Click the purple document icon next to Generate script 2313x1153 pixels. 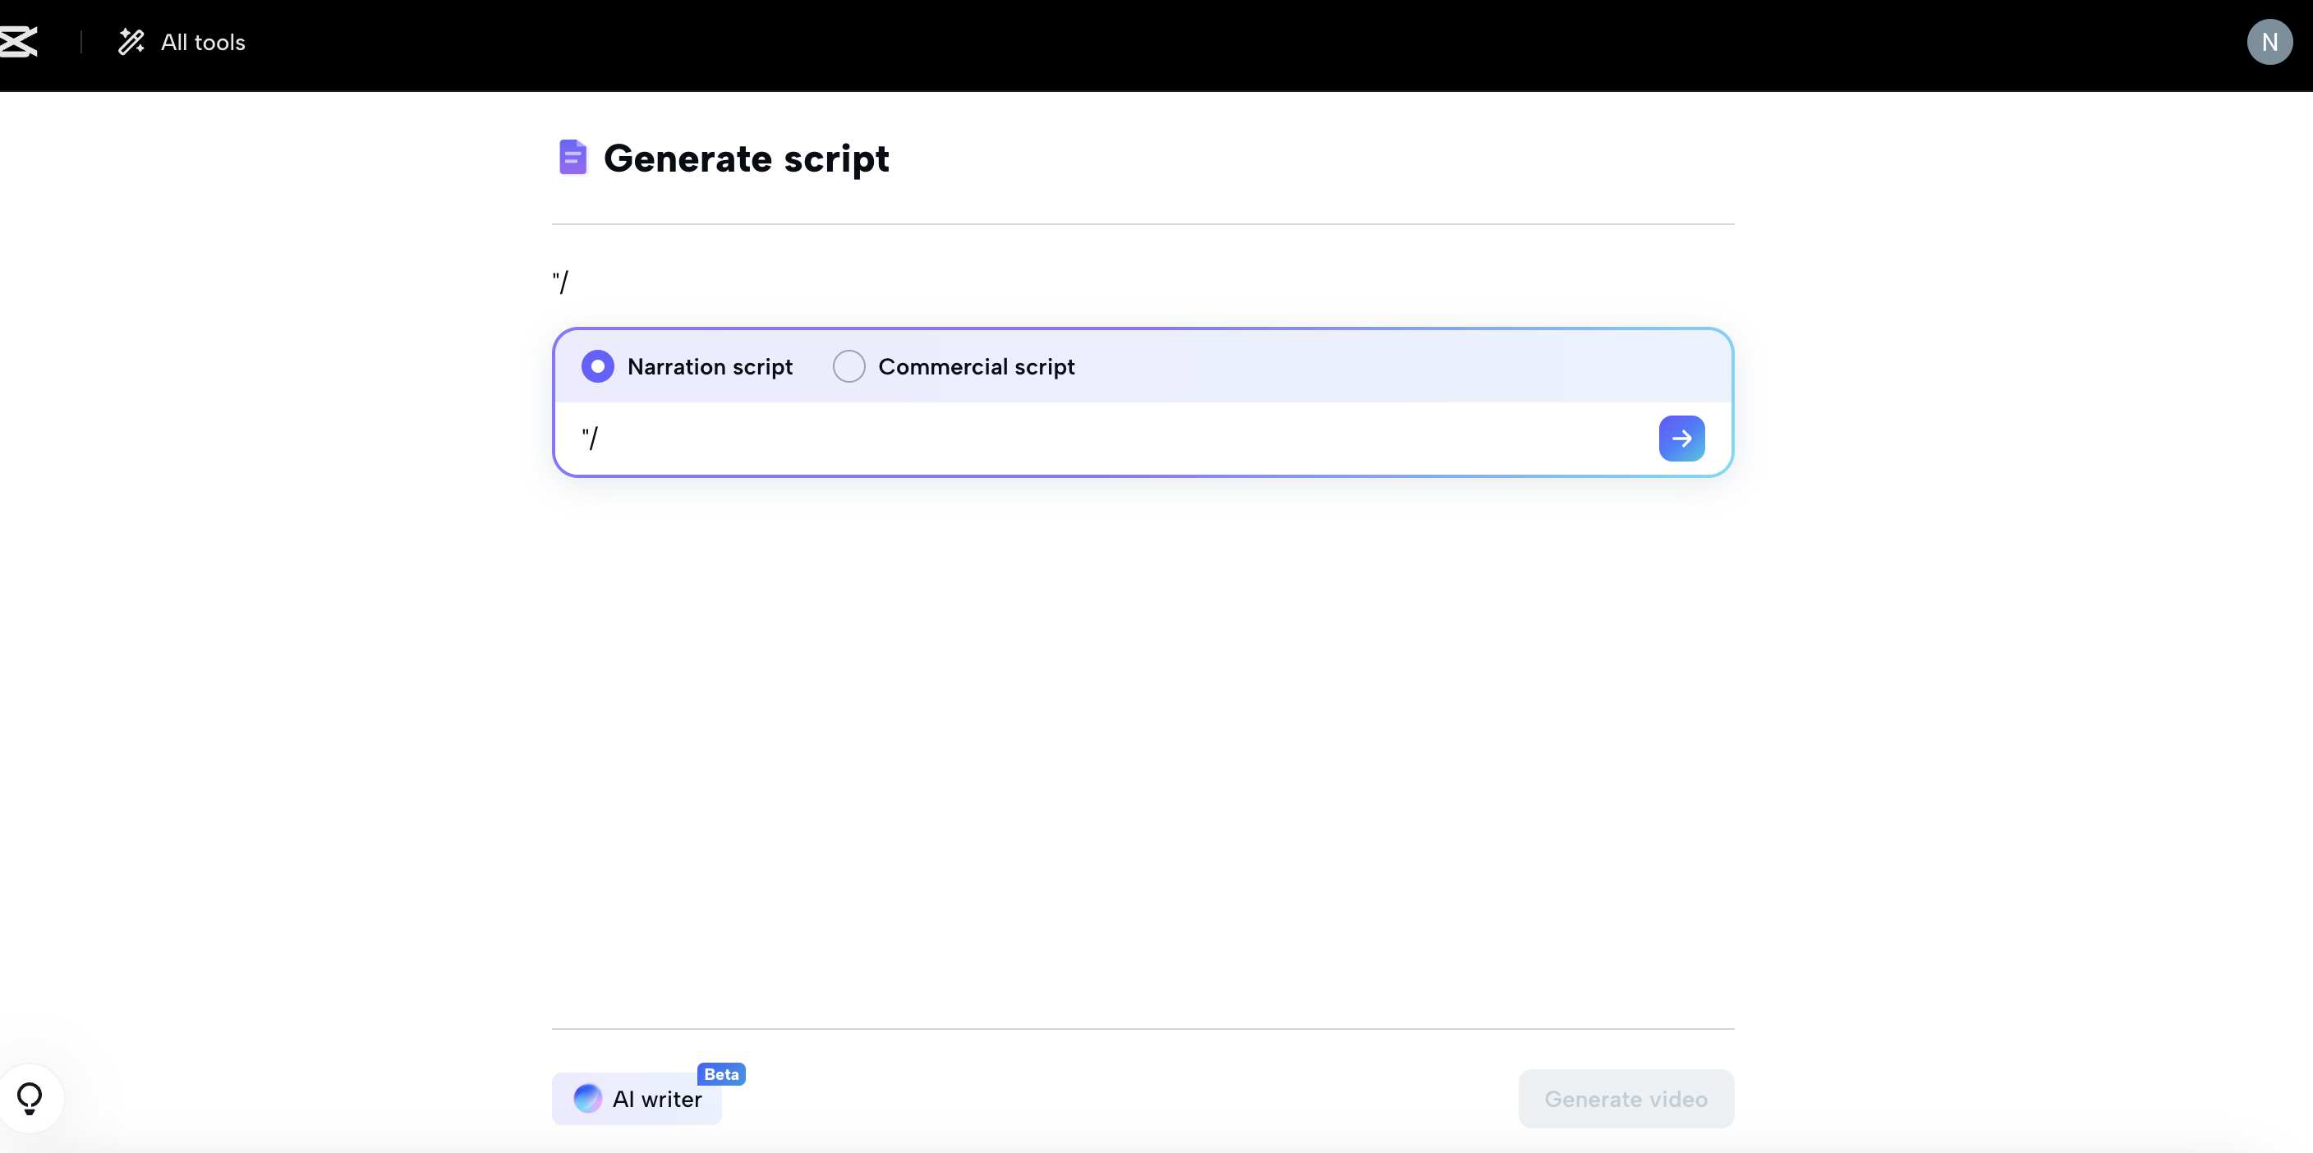[572, 156]
